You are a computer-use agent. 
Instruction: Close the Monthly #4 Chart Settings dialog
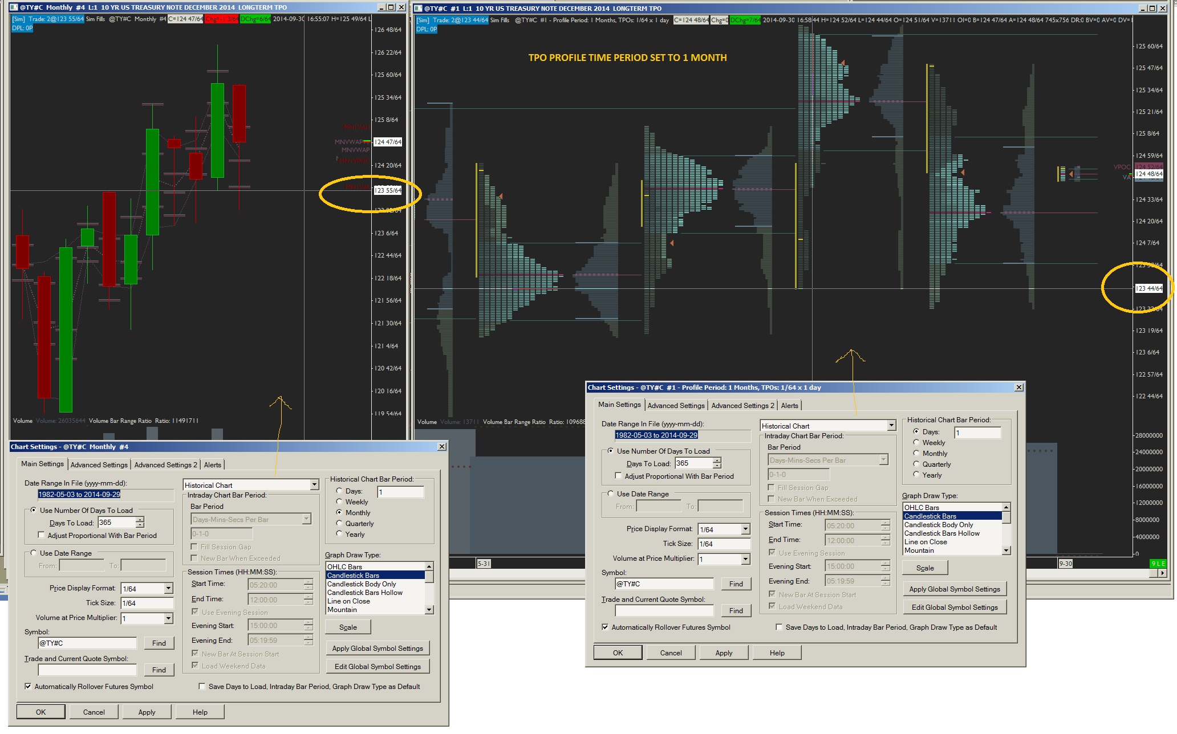click(442, 447)
